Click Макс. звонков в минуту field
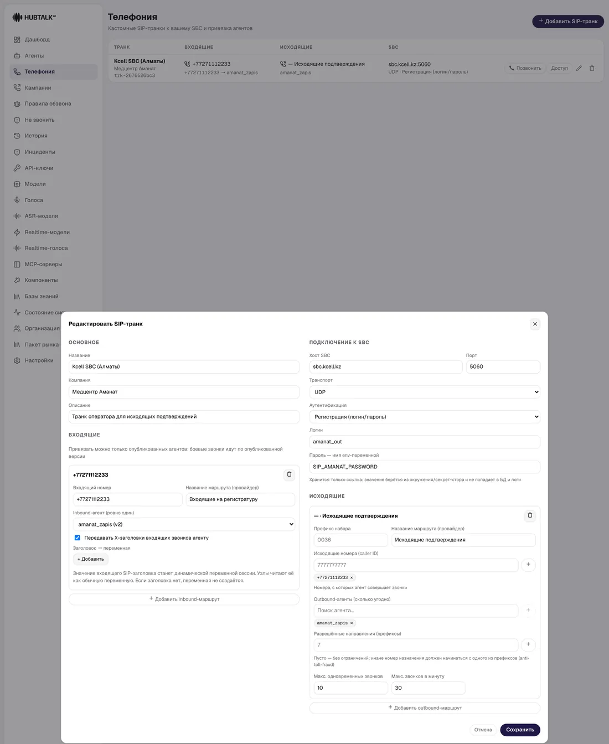Image resolution: width=609 pixels, height=744 pixels. pyautogui.click(x=428, y=688)
